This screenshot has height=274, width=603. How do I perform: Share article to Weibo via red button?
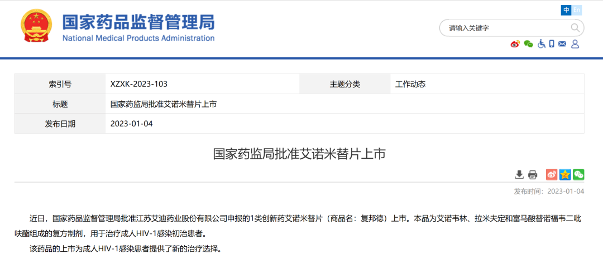(x=551, y=174)
